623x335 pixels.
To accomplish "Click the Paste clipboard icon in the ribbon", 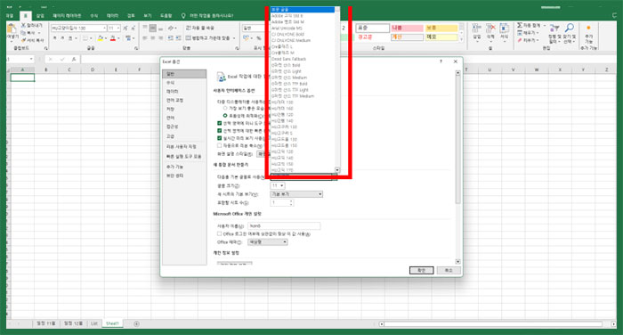I will (12, 29).
